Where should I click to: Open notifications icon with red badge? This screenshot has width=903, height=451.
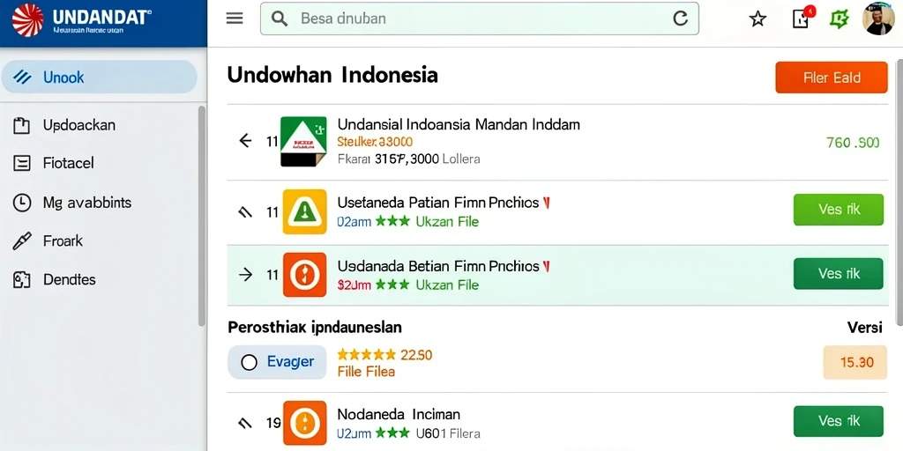802,18
